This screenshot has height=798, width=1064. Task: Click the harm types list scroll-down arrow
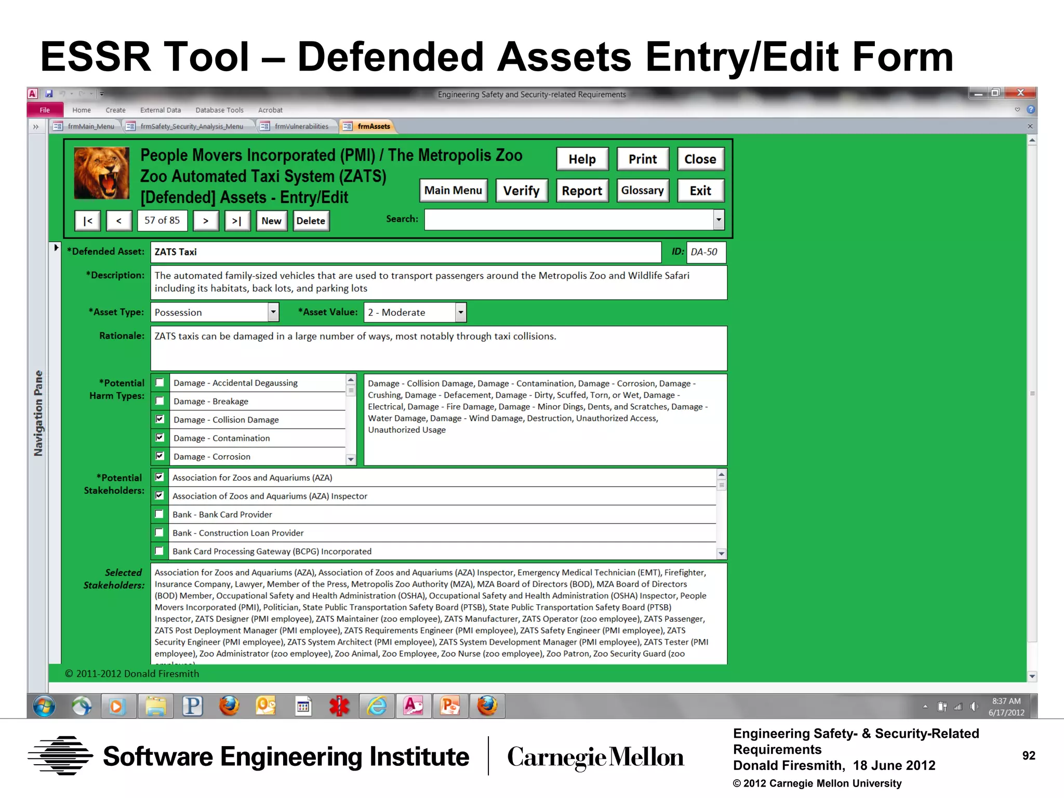pyautogui.click(x=351, y=459)
